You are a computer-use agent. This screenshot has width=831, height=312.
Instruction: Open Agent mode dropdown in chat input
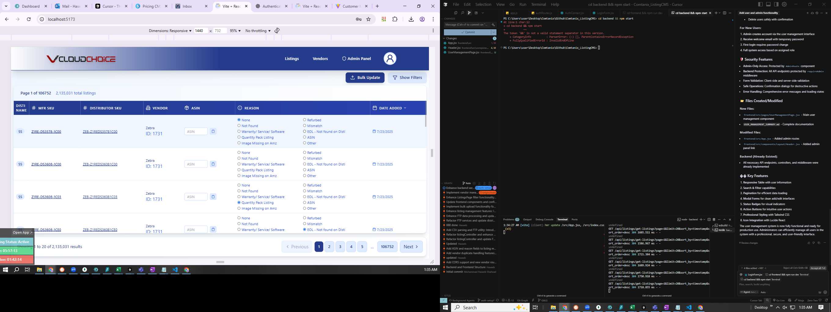(749, 292)
